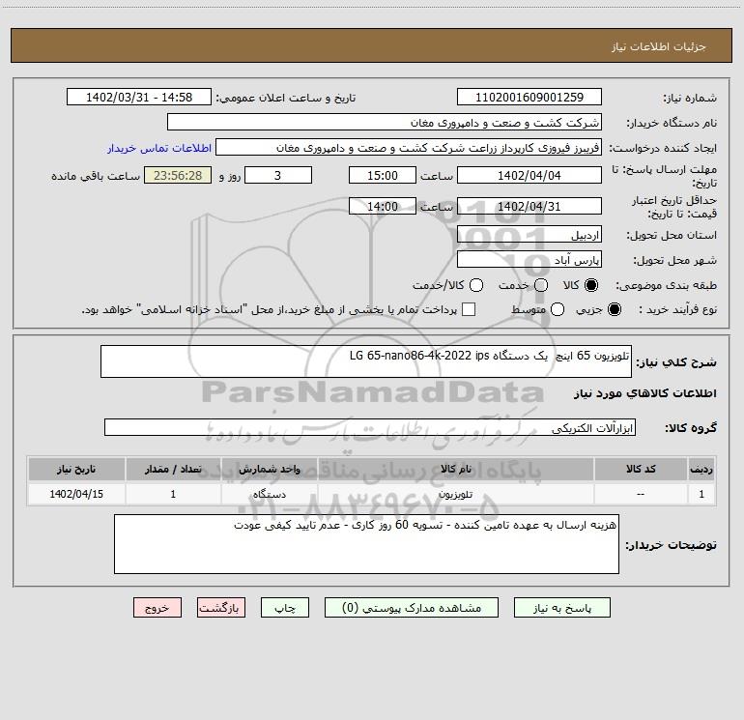Click the تلویزیون item name cell

coord(455,494)
